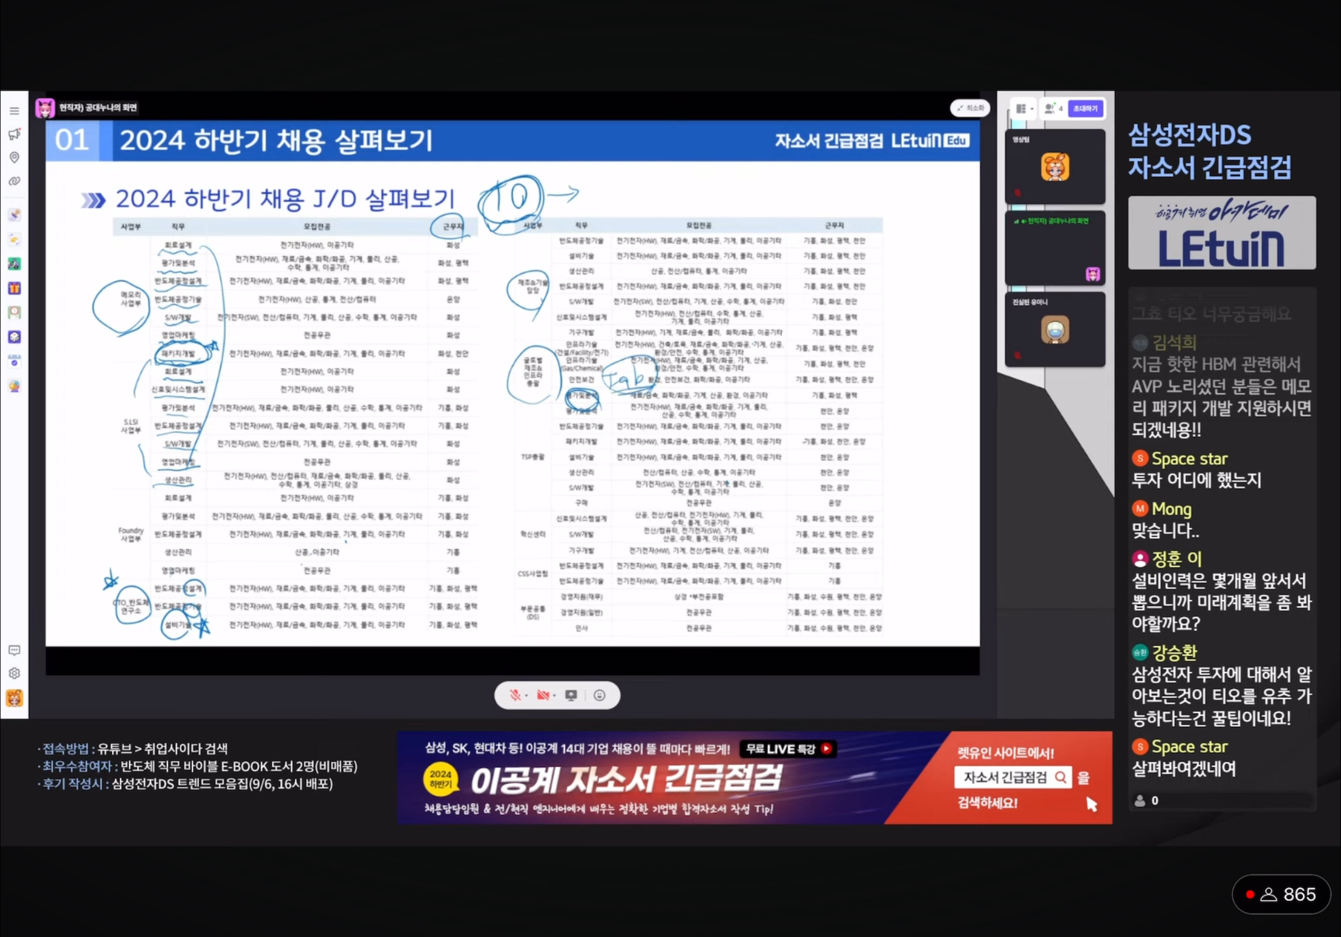Click the 자소서 긴급점검 search field in banner
Screen dimensions: 1341x937
pyautogui.click(x=1006, y=777)
